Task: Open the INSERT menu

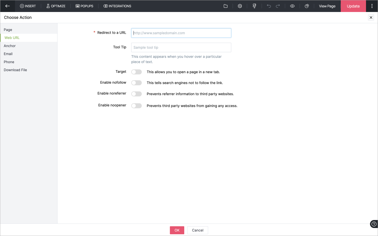Action: pos(28,6)
